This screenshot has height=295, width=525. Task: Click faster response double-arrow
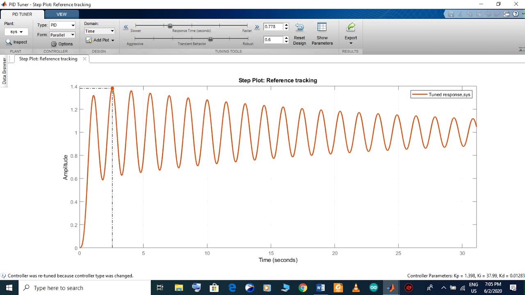pyautogui.click(x=257, y=27)
